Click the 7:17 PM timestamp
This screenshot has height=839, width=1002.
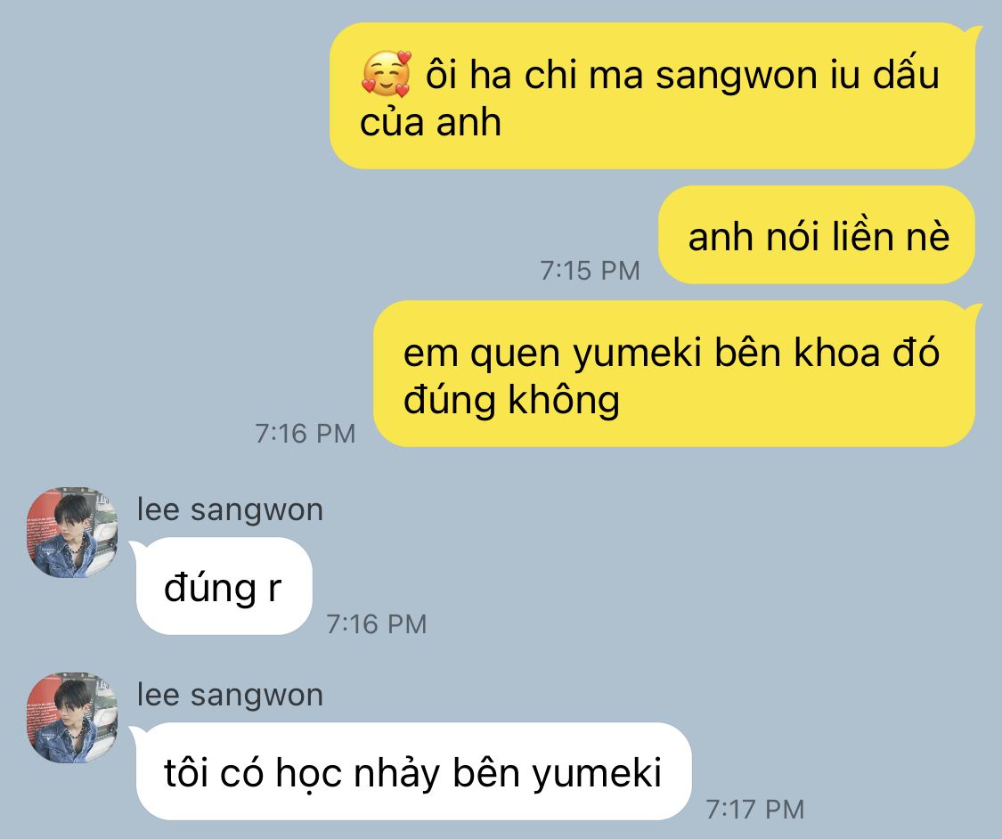click(754, 809)
